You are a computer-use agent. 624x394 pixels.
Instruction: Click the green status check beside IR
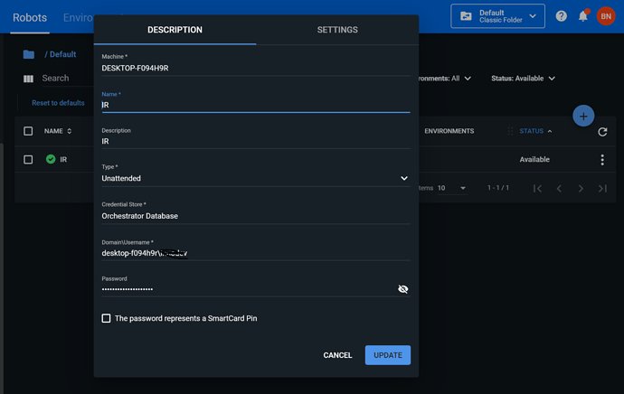click(51, 159)
